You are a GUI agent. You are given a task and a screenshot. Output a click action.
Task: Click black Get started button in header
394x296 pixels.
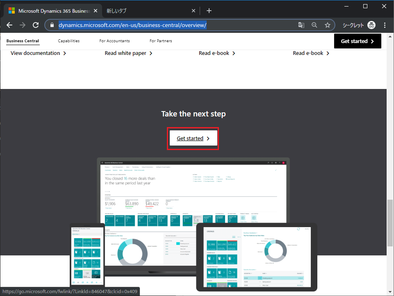(358, 41)
